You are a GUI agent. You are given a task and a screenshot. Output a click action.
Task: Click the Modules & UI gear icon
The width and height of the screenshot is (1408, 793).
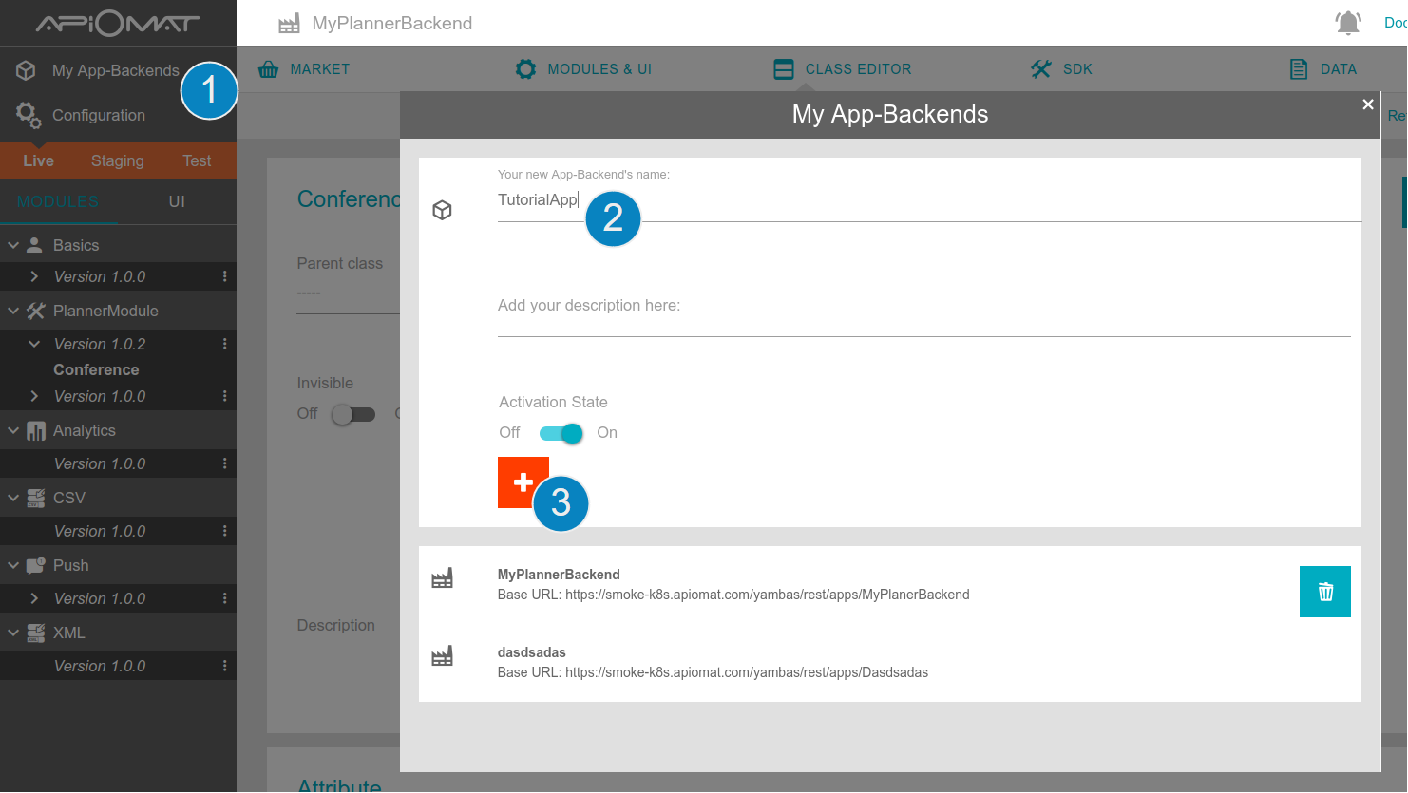point(525,69)
